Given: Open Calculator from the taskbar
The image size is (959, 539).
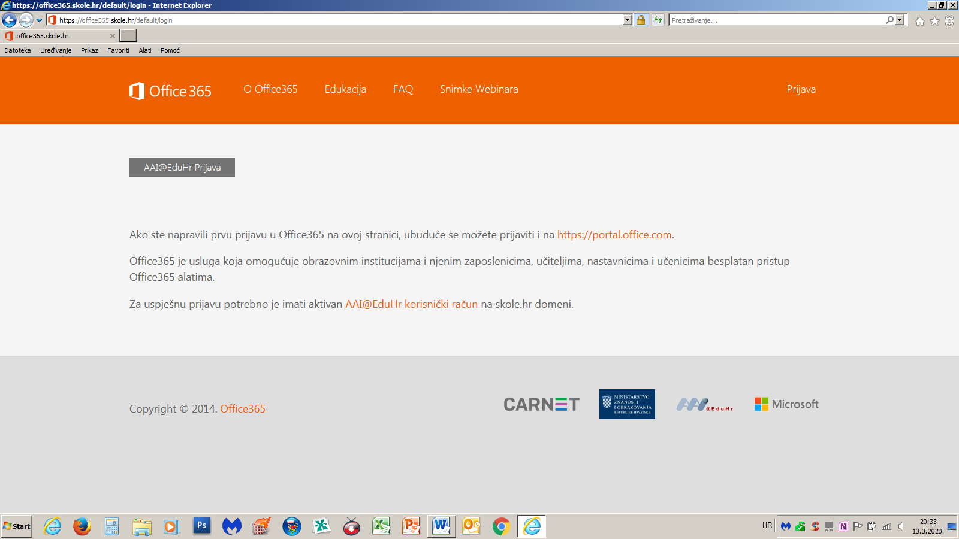Looking at the screenshot, I should point(112,526).
